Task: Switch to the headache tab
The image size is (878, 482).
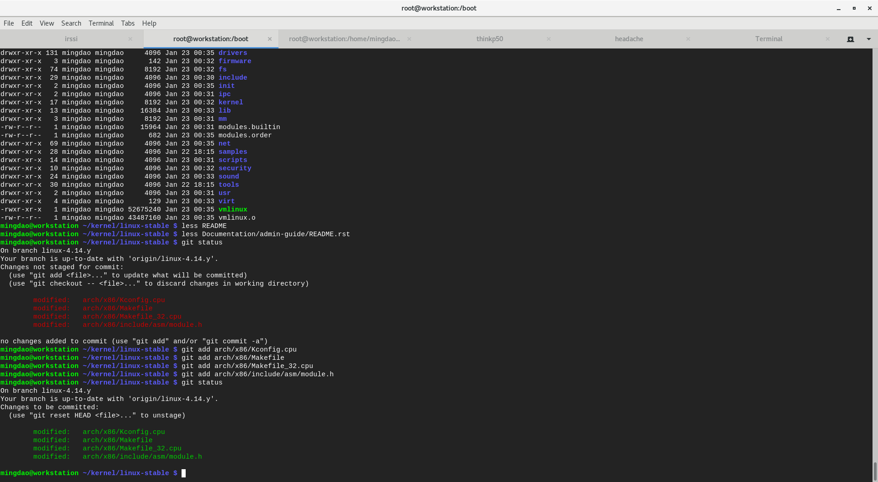Action: 629,39
